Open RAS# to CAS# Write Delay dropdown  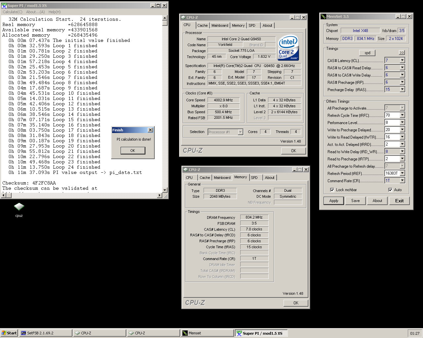coord(402,75)
